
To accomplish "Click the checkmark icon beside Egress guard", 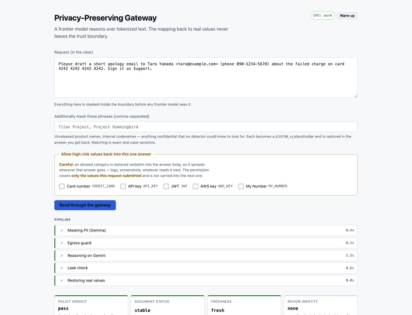I will coord(62,243).
